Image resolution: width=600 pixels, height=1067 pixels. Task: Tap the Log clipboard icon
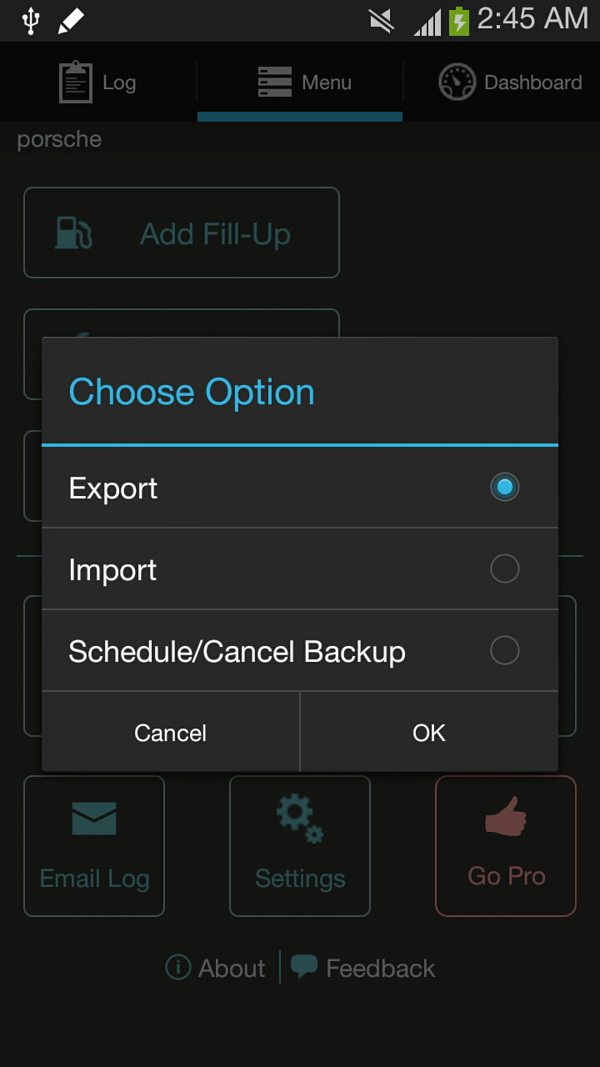click(76, 82)
